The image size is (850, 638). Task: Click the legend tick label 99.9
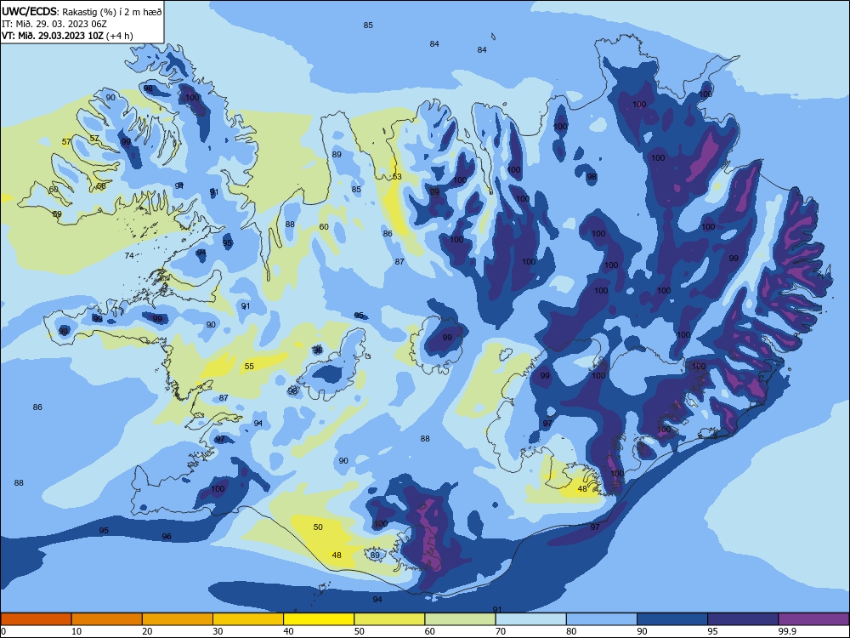point(786,631)
